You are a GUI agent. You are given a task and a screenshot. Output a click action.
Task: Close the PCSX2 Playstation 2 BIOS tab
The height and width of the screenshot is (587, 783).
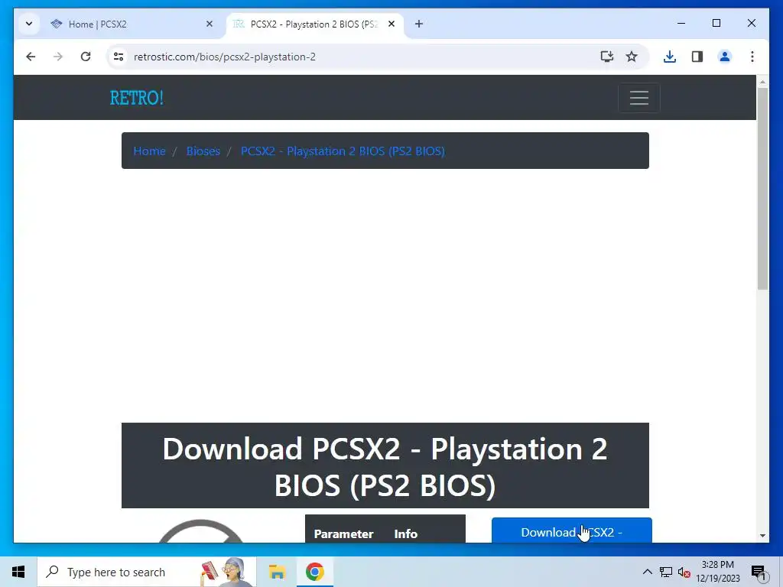click(391, 24)
